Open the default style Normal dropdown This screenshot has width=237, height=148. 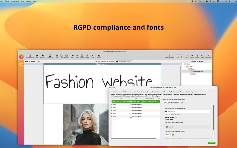coord(170,135)
